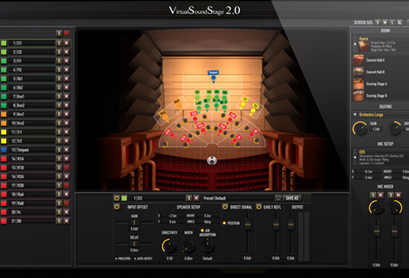Solo track 1 Cl1 in the track list
409x278 pixels.
[x=59, y=43]
